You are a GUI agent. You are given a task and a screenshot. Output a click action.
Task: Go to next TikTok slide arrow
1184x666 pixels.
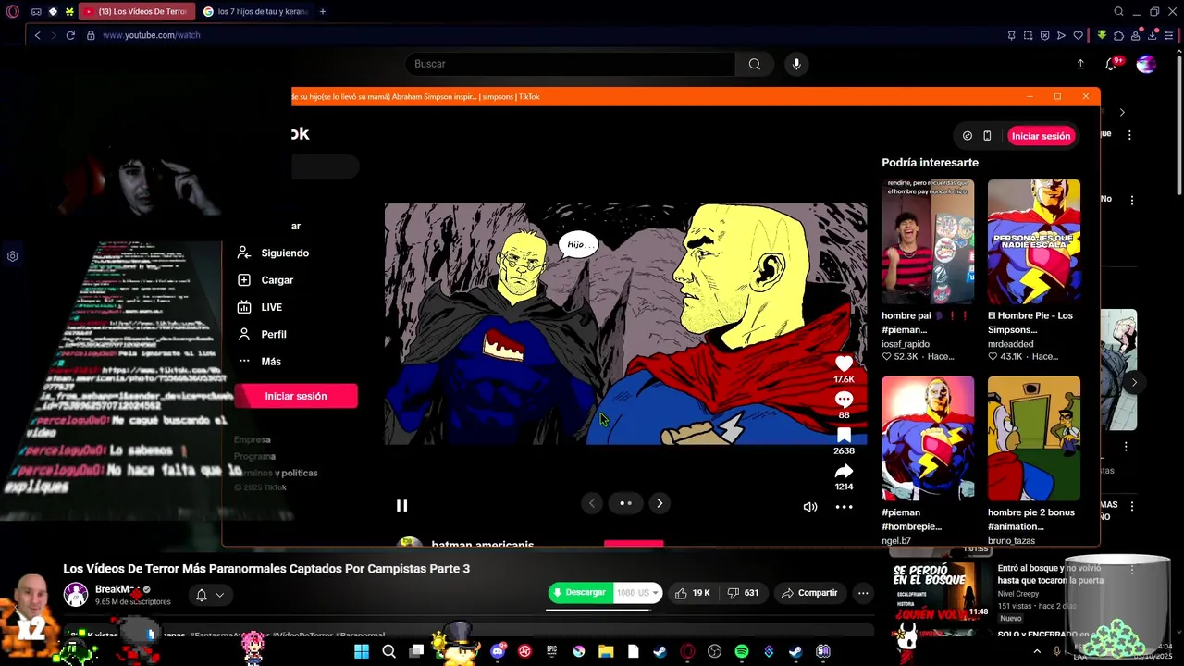click(660, 503)
